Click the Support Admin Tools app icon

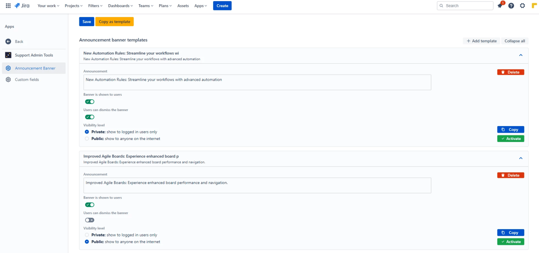point(8,55)
